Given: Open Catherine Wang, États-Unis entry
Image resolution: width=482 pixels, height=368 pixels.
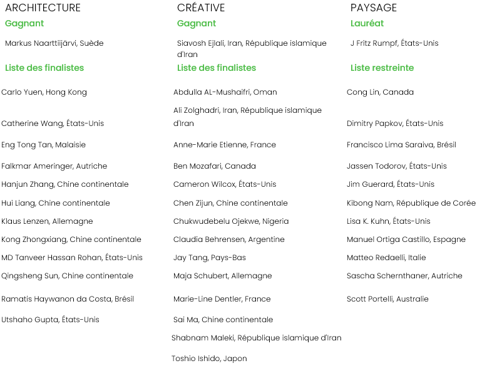Looking at the screenshot, I should point(53,124).
